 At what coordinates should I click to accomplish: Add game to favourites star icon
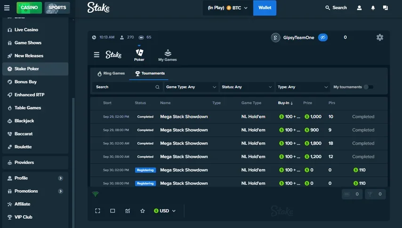143,211
